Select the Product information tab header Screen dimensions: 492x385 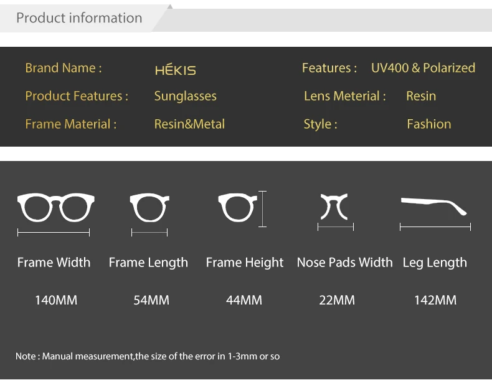point(79,18)
